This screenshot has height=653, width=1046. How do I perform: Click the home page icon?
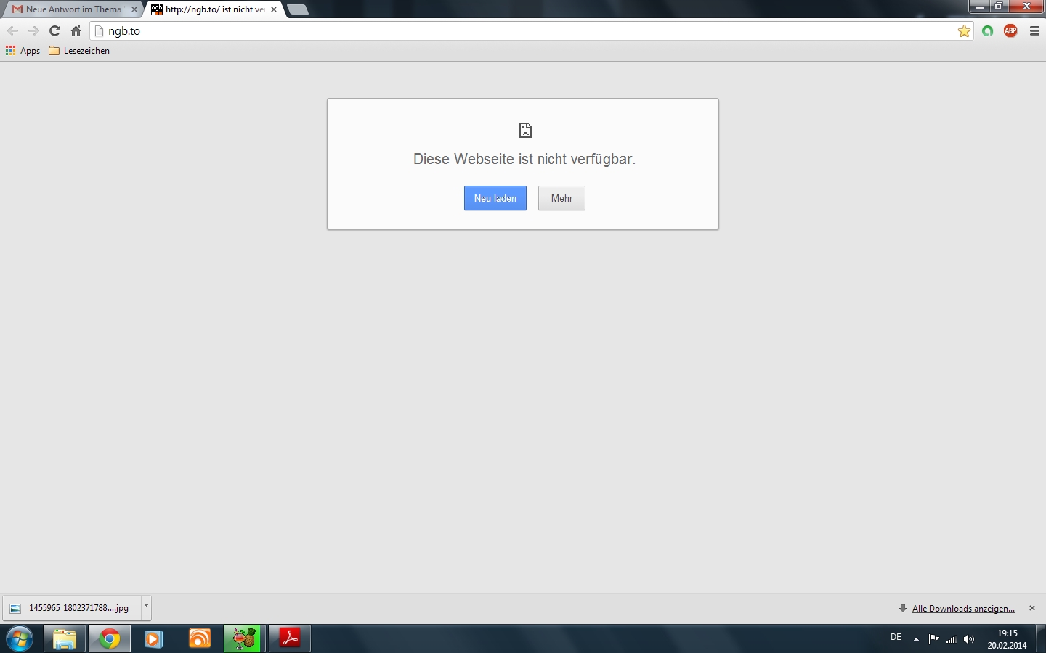click(76, 31)
